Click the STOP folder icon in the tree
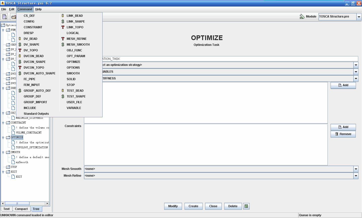 pyautogui.click(x=8, y=167)
